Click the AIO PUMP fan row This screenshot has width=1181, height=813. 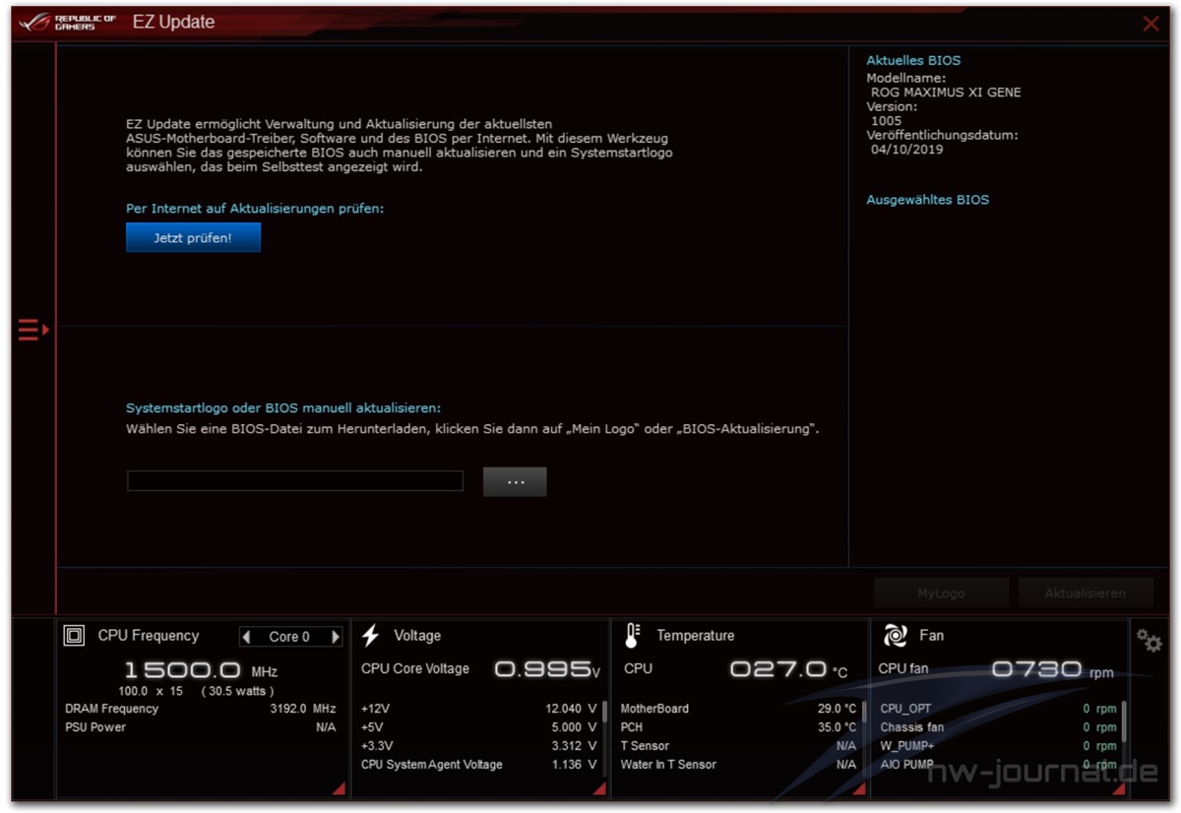998,765
